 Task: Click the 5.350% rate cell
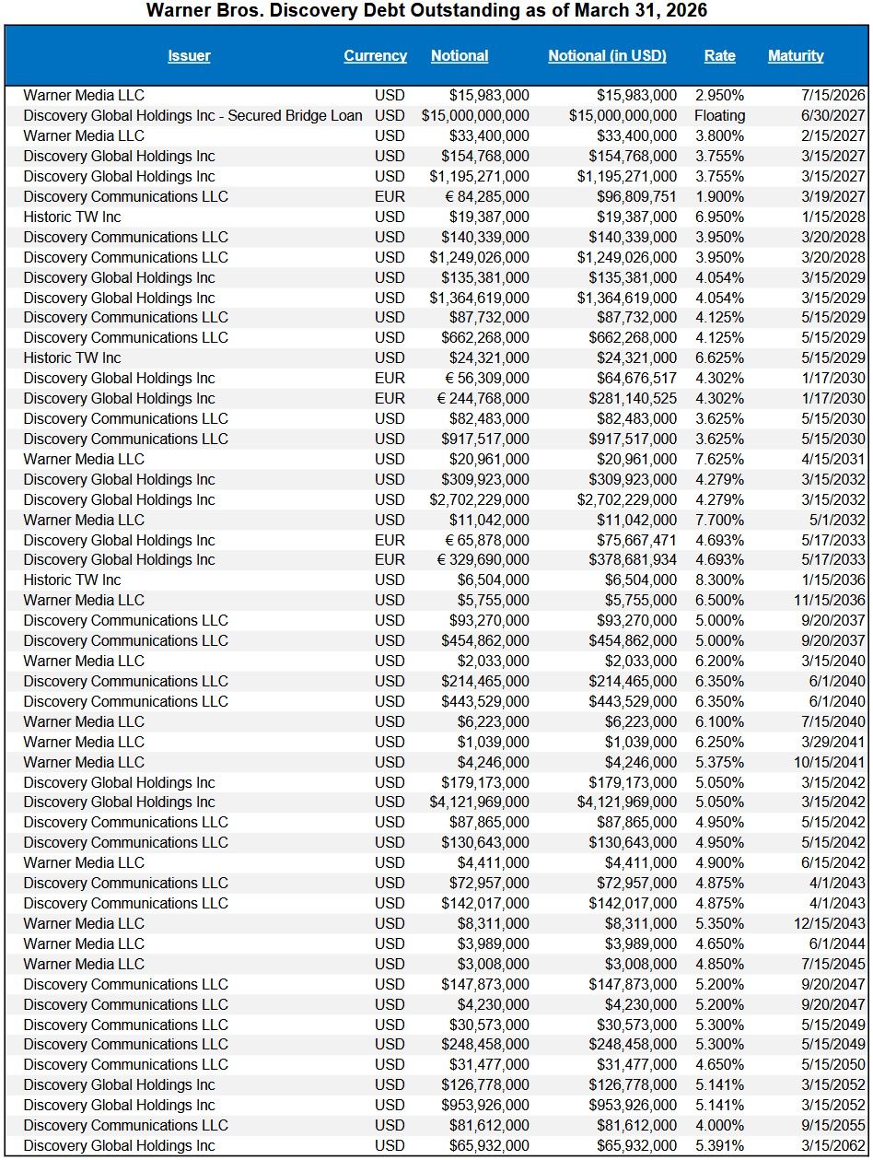click(720, 923)
